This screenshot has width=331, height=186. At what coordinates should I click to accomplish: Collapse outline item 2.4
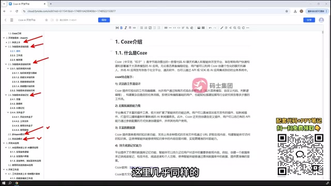pos(6,95)
